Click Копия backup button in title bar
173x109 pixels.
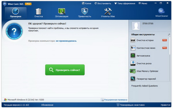pos(86,3)
